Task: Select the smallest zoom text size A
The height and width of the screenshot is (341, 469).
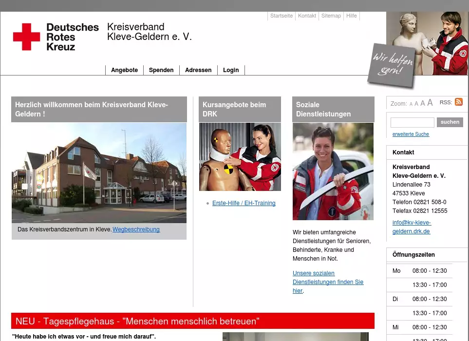Action: coord(411,104)
